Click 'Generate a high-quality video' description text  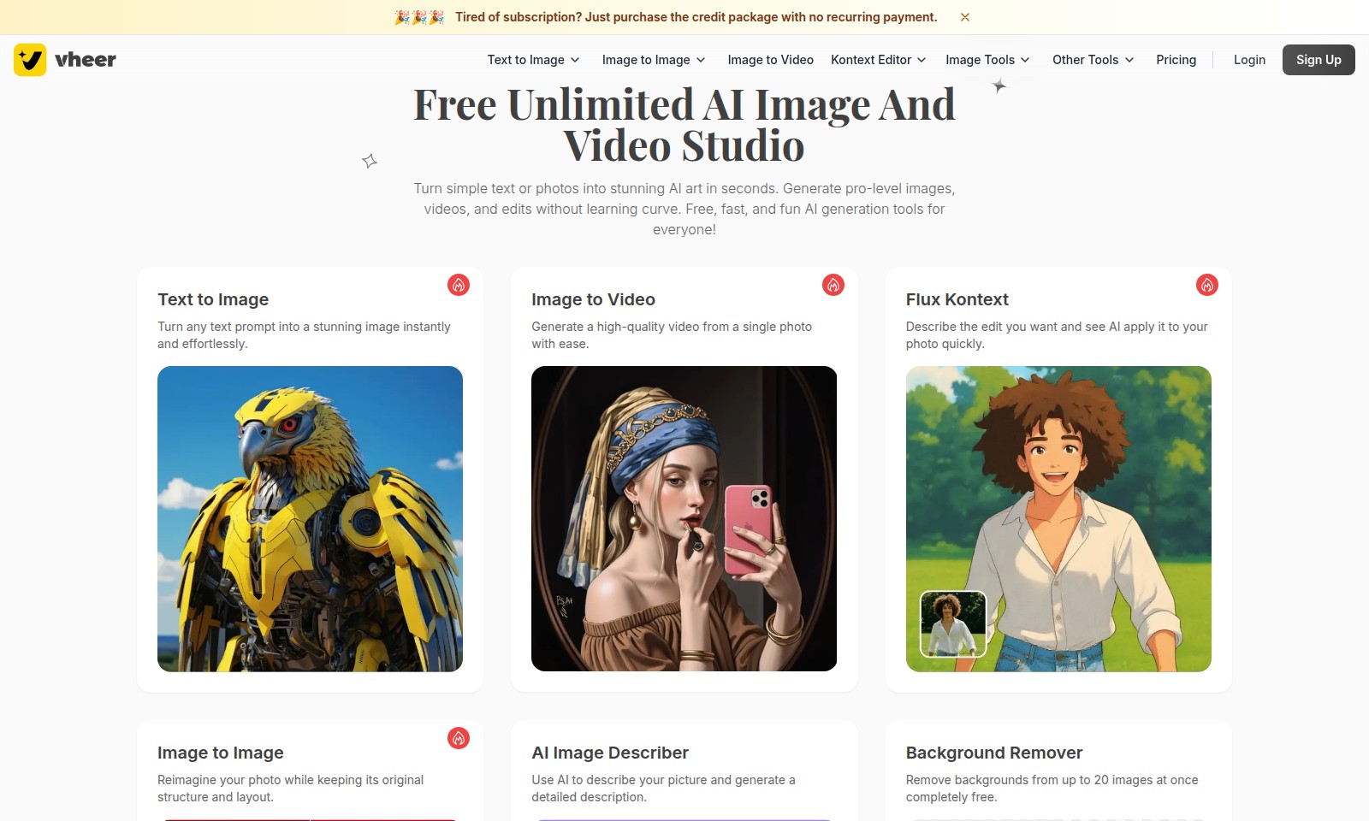tap(672, 335)
